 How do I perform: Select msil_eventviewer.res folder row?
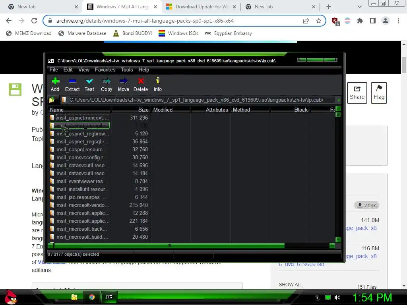point(80,181)
